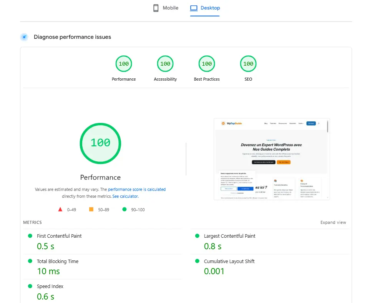Click the 0.6 s value
369x303 pixels.
tap(45, 296)
